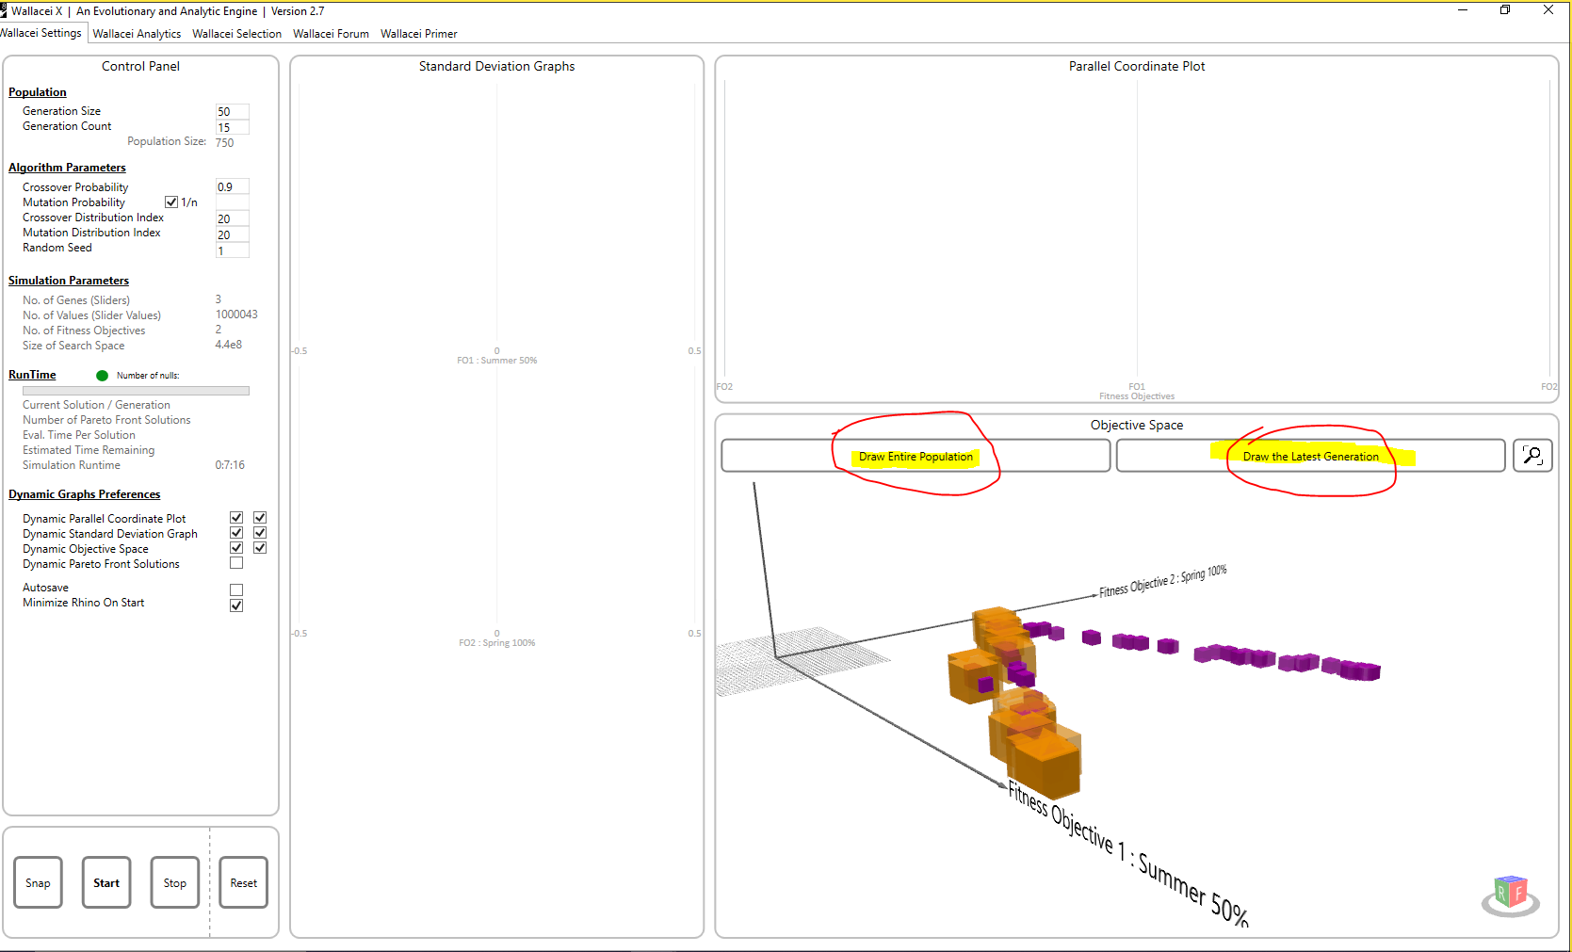1572x952 pixels.
Task: Go to the Wallacei Forum tab
Action: point(331,34)
